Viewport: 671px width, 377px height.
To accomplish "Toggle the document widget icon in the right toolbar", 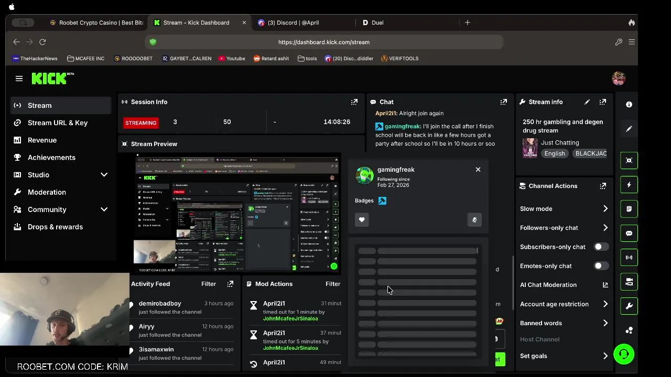I will tap(629, 209).
